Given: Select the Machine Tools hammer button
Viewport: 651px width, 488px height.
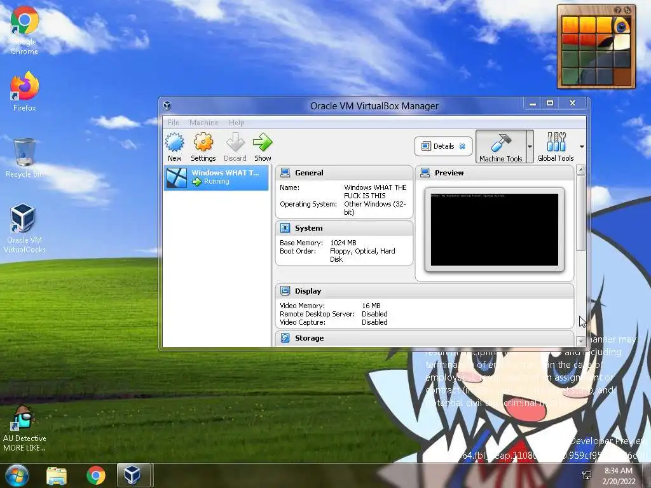Looking at the screenshot, I should (501, 147).
